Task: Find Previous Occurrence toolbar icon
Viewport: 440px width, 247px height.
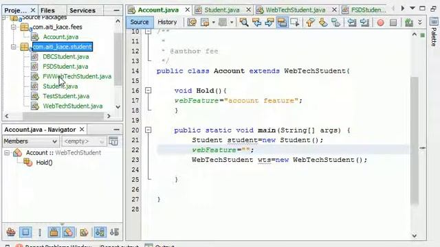Action: [x=256, y=22]
